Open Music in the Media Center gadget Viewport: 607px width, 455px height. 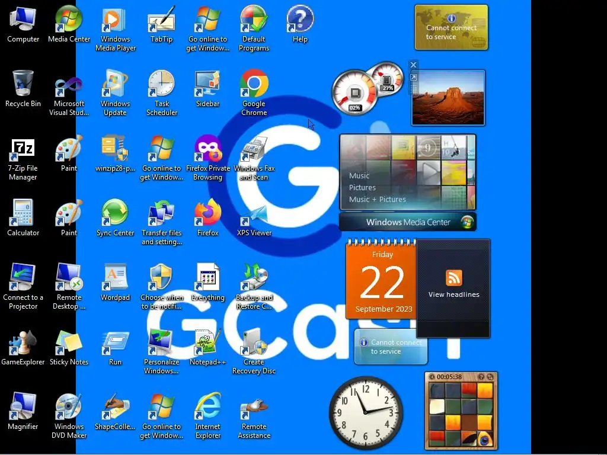click(359, 175)
